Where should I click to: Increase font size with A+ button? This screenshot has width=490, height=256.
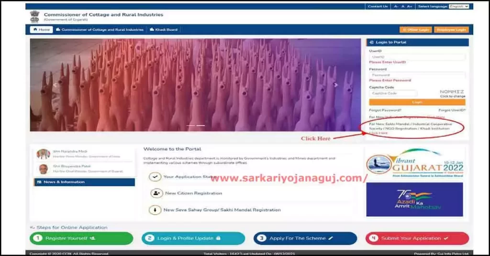(x=410, y=7)
